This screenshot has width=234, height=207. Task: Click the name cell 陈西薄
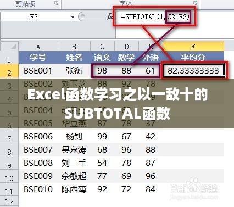click(74, 189)
